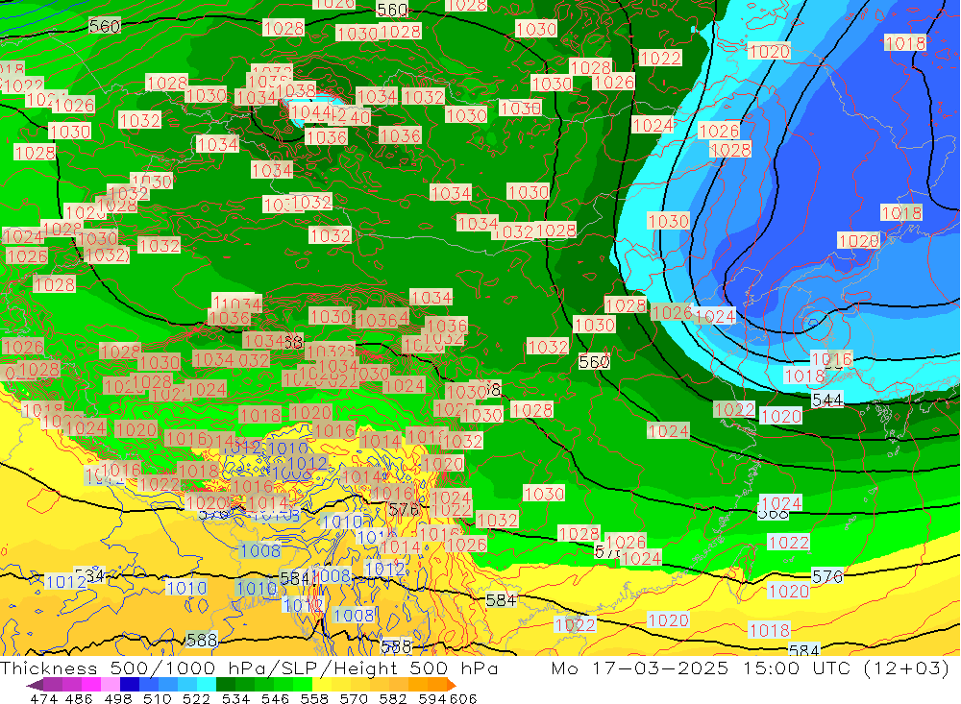Select the dark blue swatch above 510
The image size is (961, 704).
pos(130,685)
